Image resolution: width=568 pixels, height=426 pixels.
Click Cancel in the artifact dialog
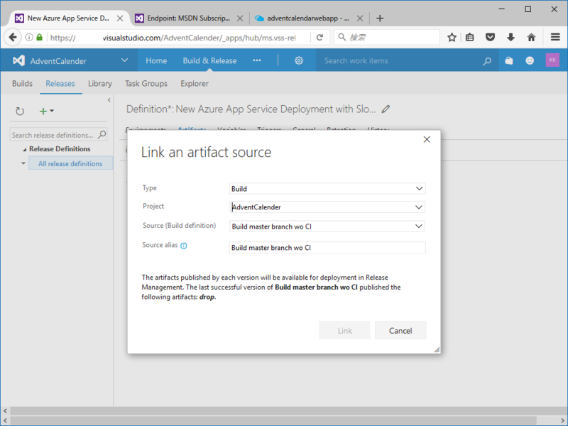point(400,330)
